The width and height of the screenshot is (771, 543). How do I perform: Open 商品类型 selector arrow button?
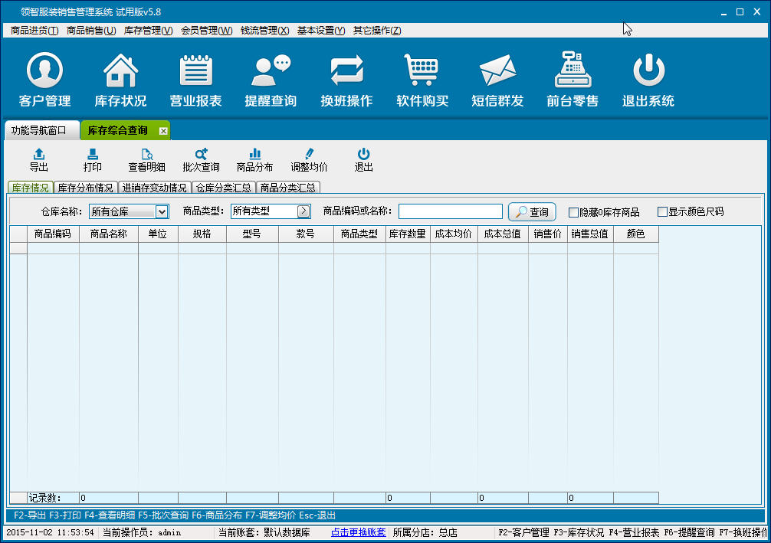tap(303, 211)
